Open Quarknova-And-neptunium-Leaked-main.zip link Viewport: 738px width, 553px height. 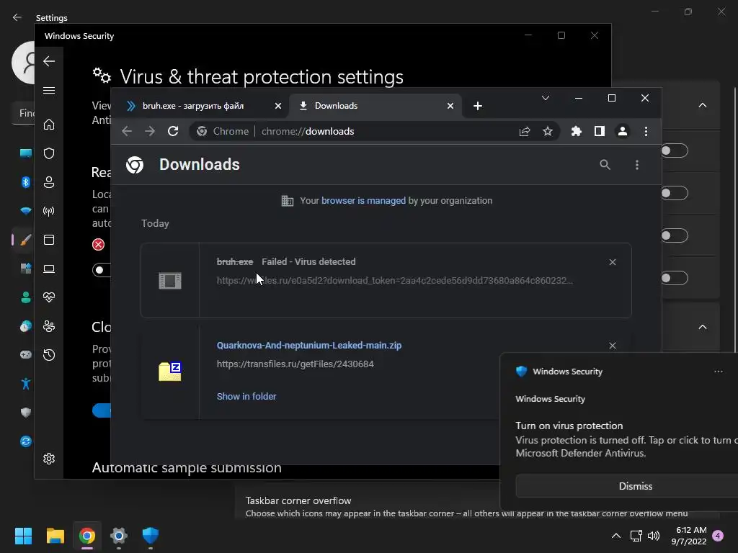pos(309,346)
